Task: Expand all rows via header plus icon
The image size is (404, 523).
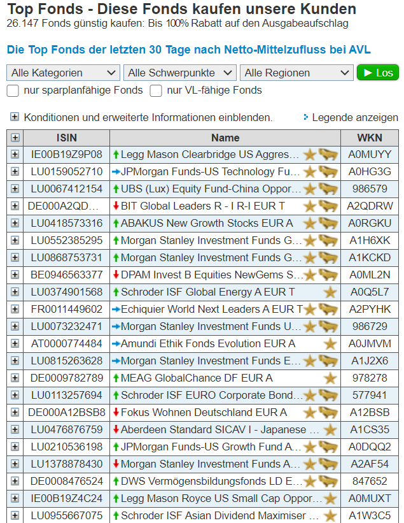Action: tap(15, 138)
